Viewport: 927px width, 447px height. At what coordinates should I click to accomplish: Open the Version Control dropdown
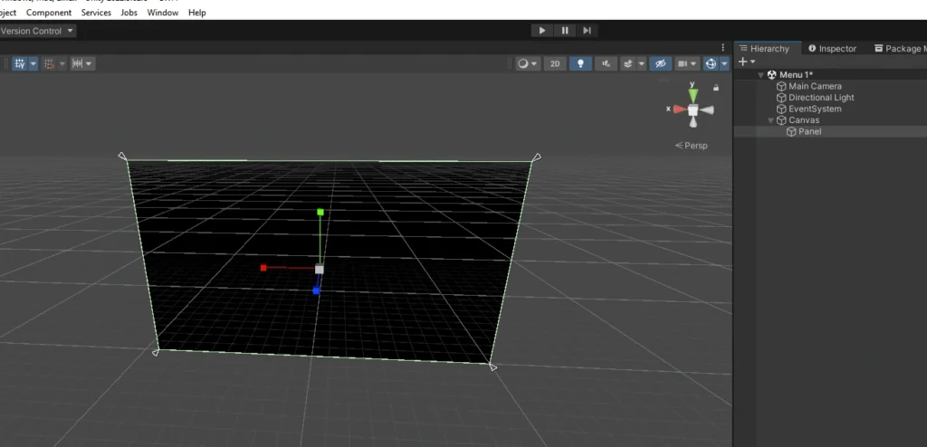36,31
